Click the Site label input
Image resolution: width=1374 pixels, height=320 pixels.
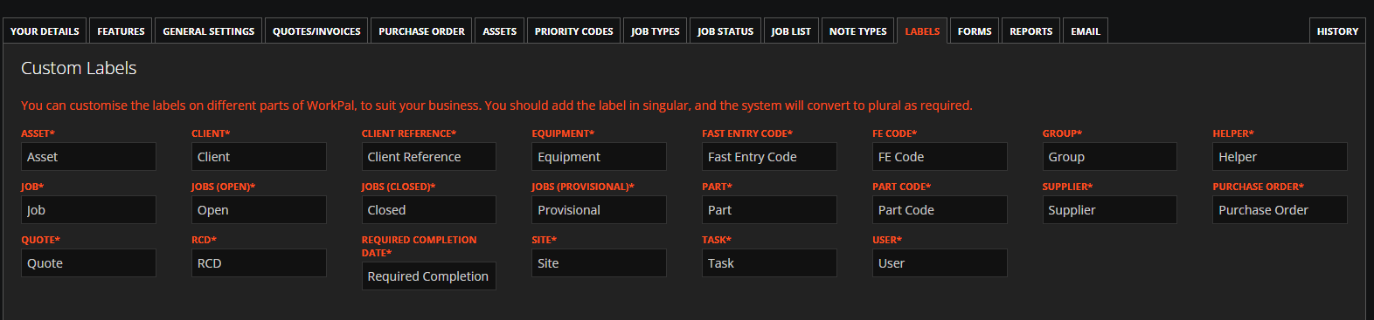tap(599, 263)
